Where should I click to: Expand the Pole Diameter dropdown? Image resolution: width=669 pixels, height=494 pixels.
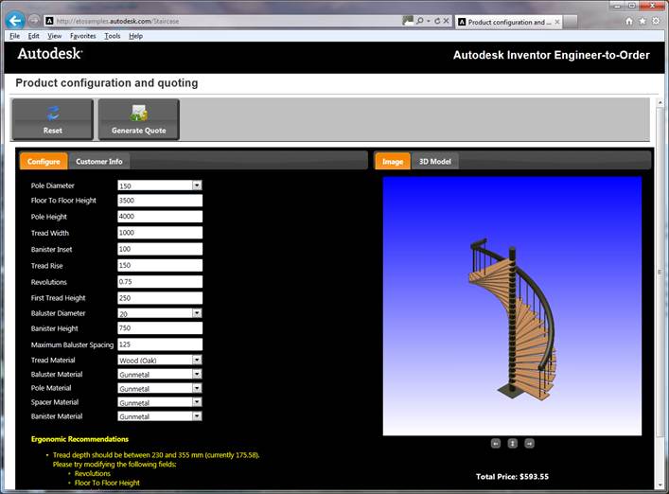click(197, 185)
